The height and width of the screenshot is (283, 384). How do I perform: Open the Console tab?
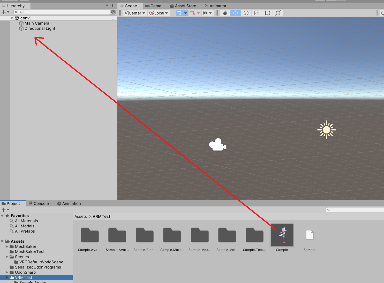point(39,204)
